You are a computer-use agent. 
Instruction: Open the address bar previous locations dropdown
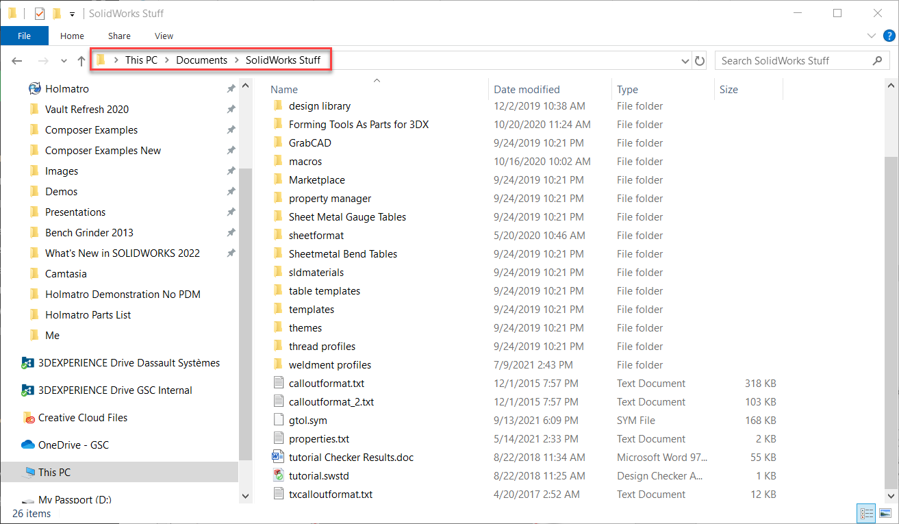click(x=685, y=61)
